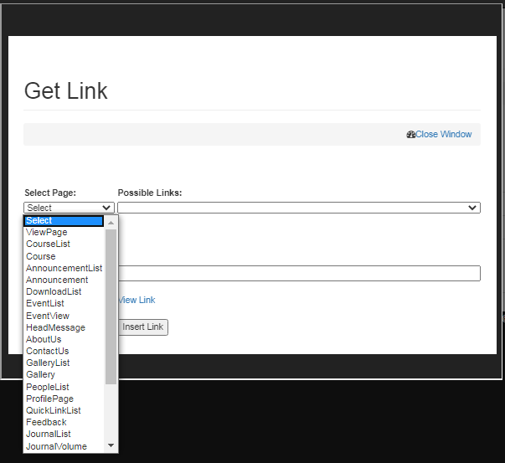The height and width of the screenshot is (463, 505).
Task: Choose ViewPage from the list
Action: (46, 233)
